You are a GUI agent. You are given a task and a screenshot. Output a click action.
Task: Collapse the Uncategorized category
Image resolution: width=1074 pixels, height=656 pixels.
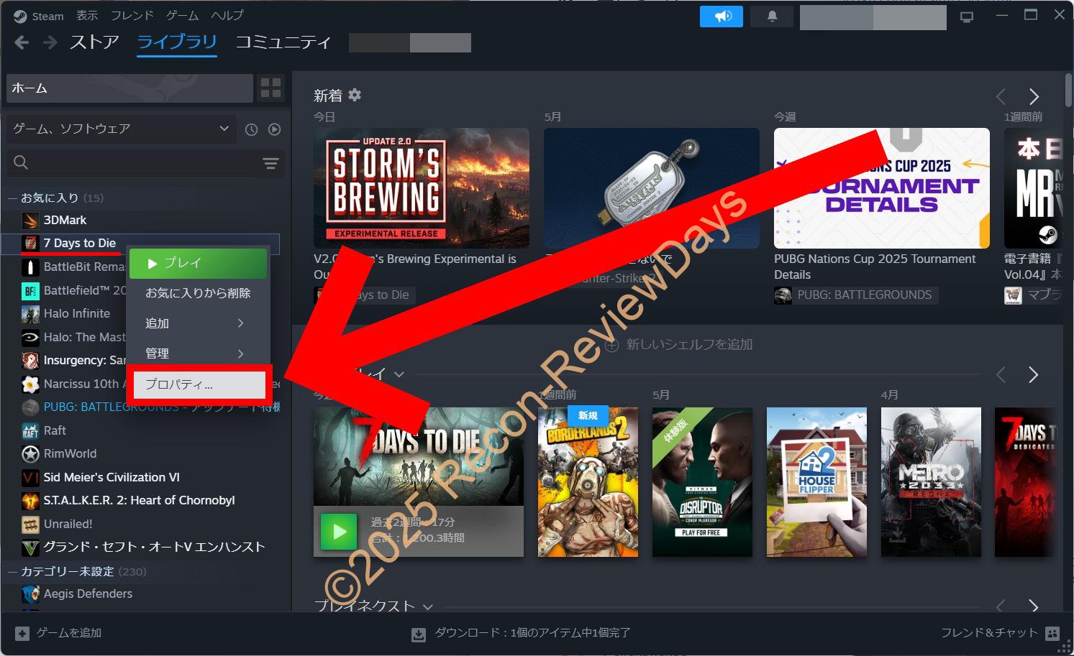pyautogui.click(x=12, y=571)
